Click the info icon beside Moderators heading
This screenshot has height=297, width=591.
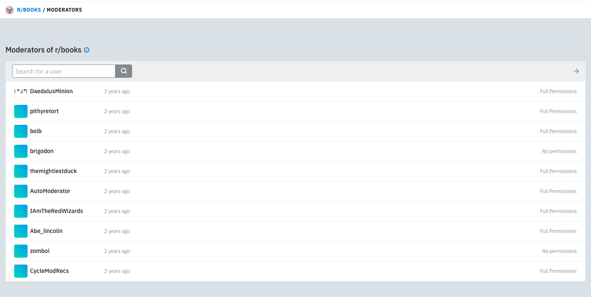point(87,50)
